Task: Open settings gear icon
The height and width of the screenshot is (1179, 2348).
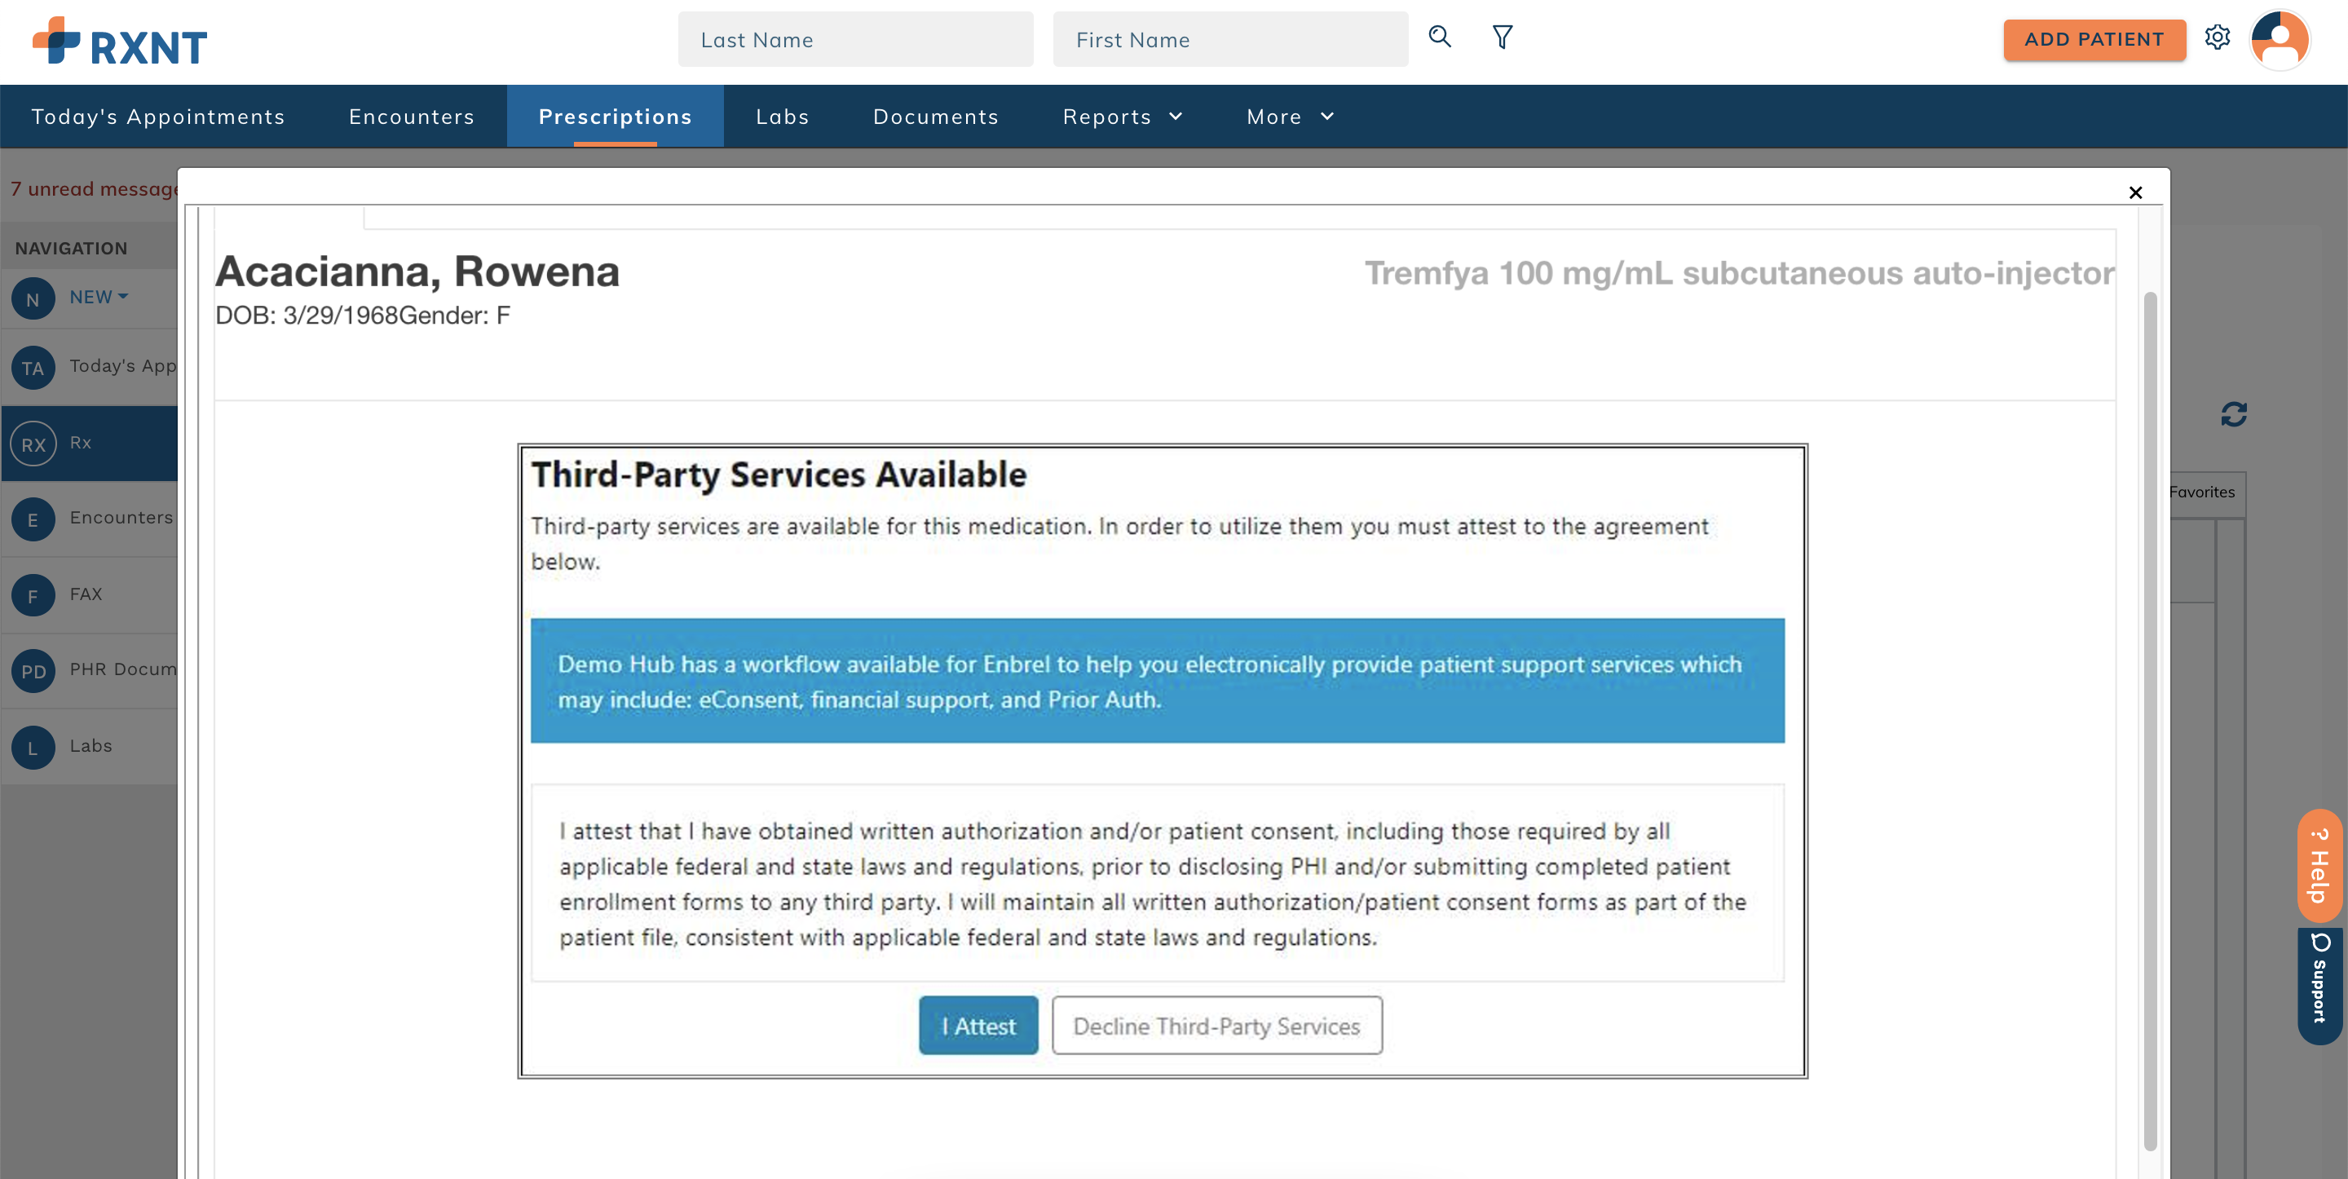Action: 2217,38
